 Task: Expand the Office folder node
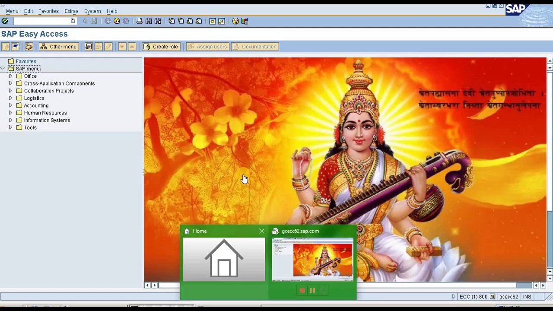(x=10, y=76)
